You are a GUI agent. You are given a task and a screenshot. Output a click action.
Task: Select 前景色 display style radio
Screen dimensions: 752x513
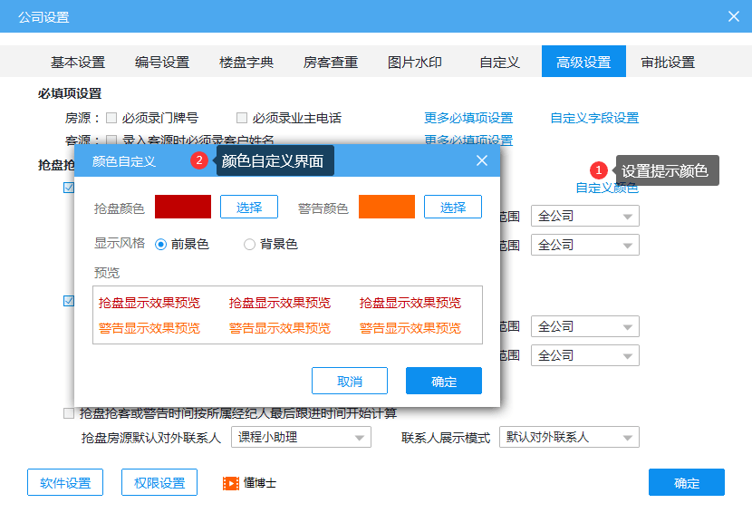tap(161, 245)
